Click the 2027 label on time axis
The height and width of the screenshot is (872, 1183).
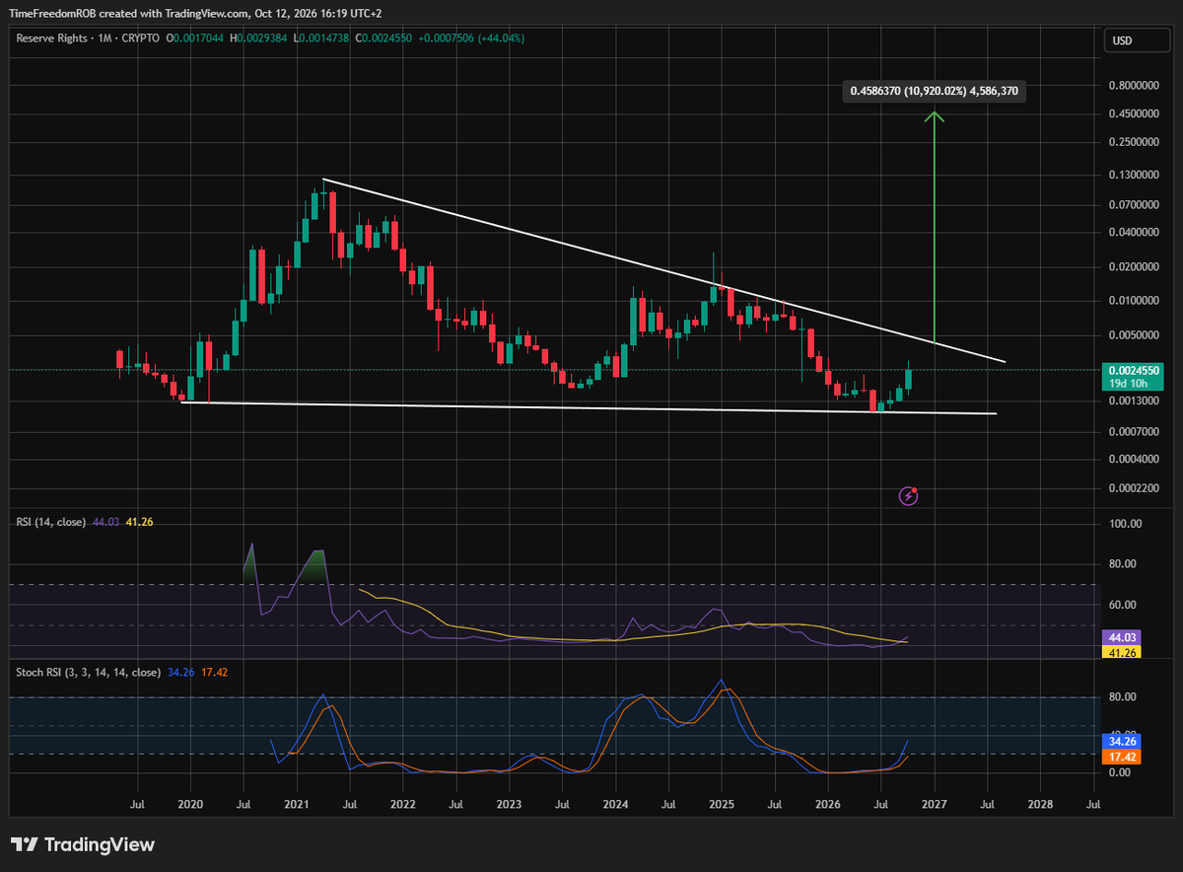(935, 806)
